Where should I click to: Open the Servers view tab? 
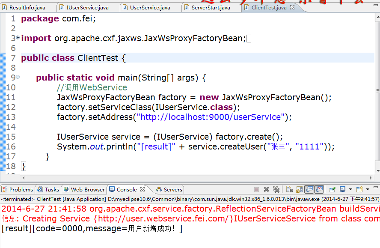click(x=169, y=189)
